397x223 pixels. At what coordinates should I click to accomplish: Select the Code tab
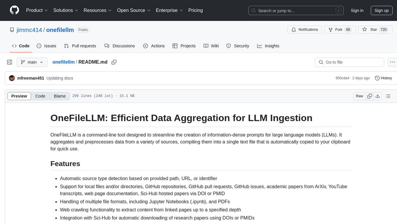click(x=20, y=46)
